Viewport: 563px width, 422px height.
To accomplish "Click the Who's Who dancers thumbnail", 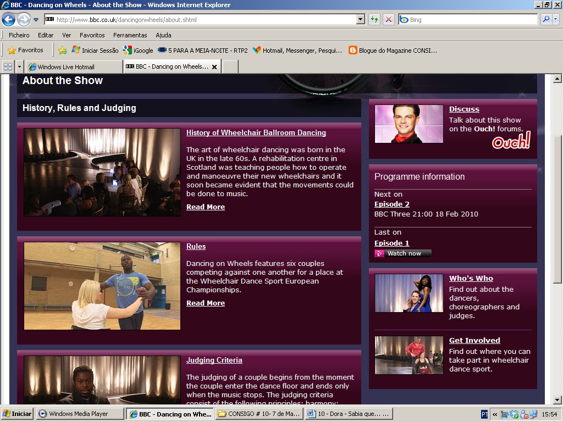I will coord(409,293).
